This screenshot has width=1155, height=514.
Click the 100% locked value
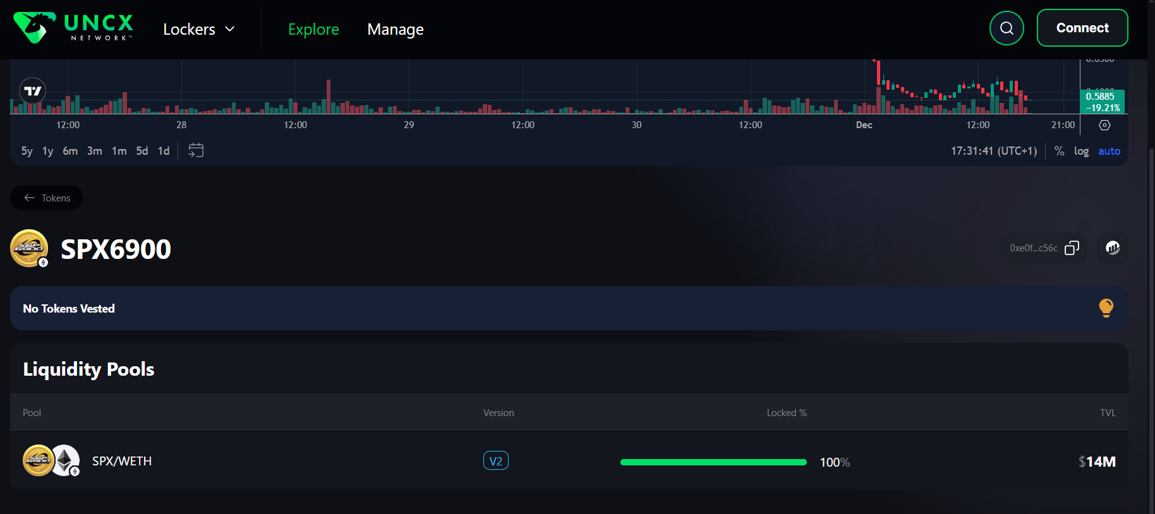(x=835, y=462)
